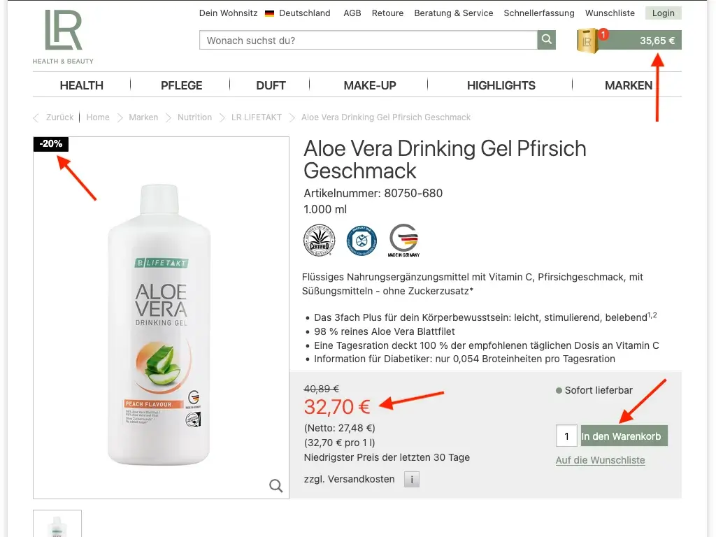Click the Made in Germany badge
The image size is (716, 537).
(x=403, y=241)
